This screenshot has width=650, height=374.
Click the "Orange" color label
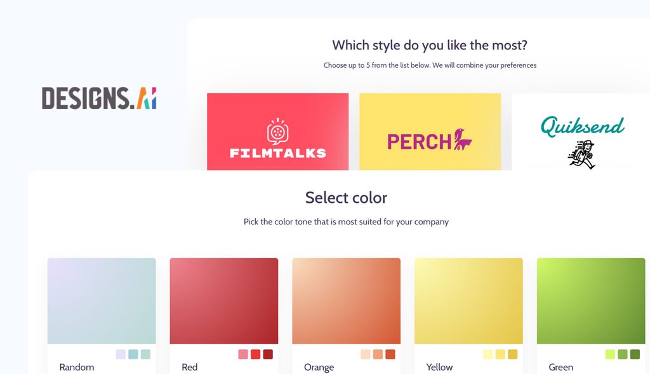point(319,367)
